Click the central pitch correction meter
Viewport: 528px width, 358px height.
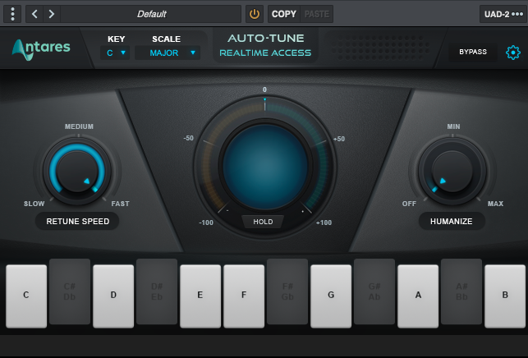point(265,167)
